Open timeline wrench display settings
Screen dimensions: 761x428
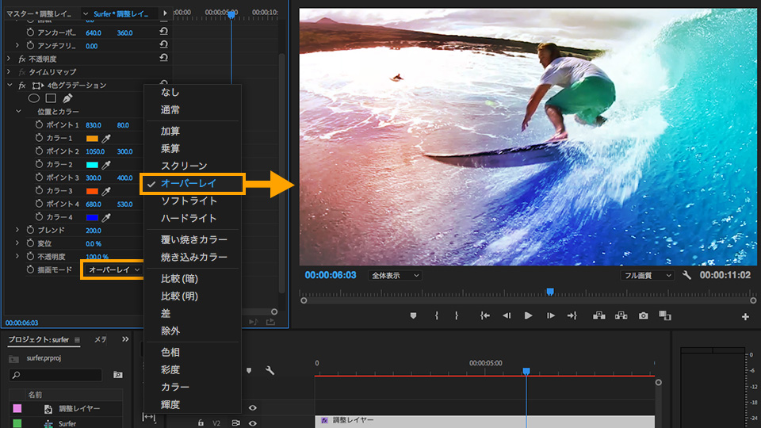tap(270, 371)
